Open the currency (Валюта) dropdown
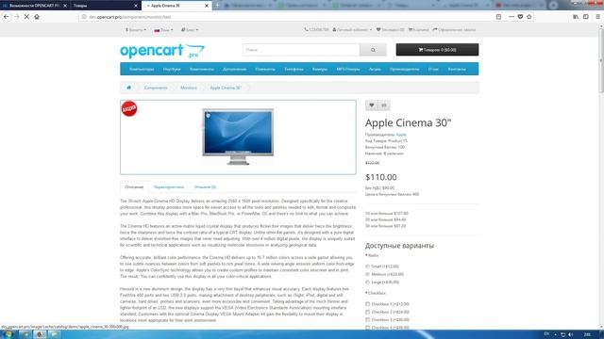 (x=136, y=30)
